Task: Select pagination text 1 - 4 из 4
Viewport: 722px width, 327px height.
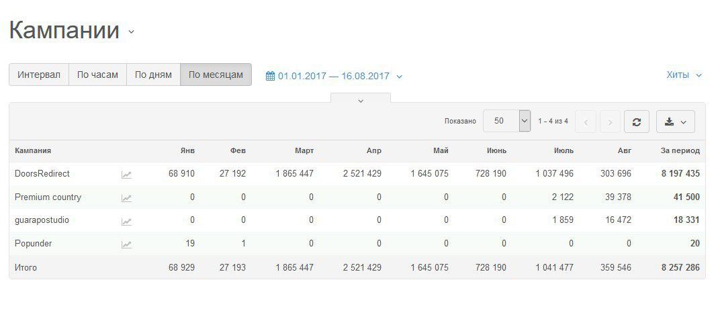Action: 553,121
